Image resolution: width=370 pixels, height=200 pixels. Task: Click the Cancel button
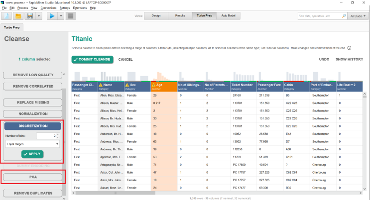[x=125, y=59]
